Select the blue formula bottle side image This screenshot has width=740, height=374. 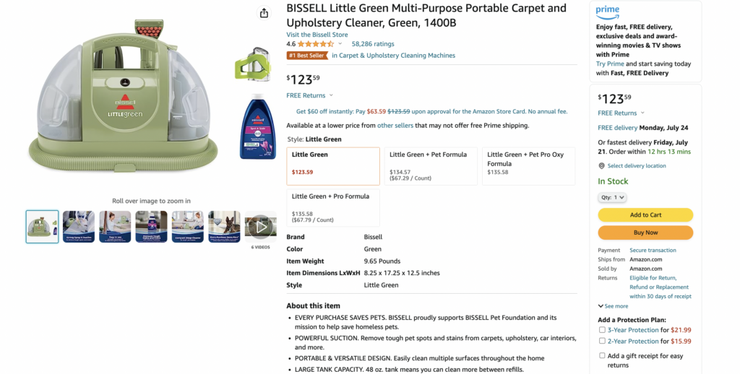coord(257,126)
